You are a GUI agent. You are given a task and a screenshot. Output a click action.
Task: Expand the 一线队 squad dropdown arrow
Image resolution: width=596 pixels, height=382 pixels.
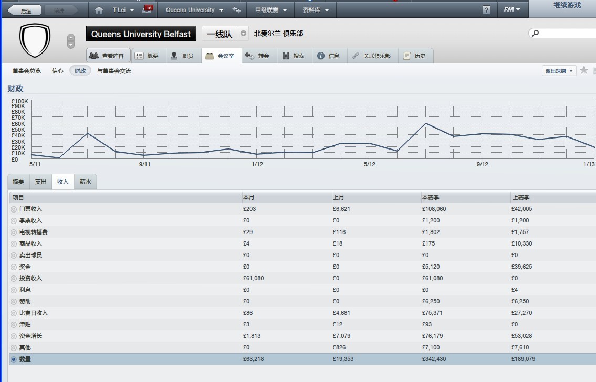coord(243,34)
